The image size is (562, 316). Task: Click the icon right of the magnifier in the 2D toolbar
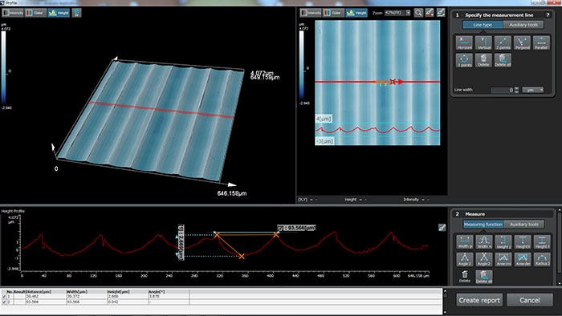point(430,13)
